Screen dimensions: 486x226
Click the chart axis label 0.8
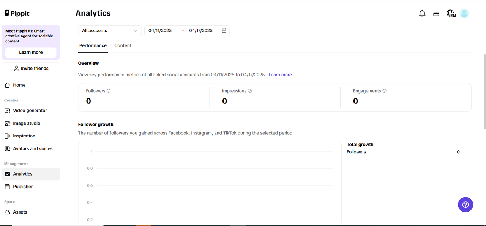click(x=90, y=168)
